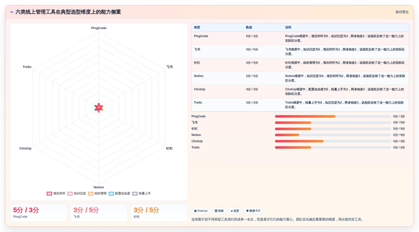The height and width of the screenshot is (232, 419).
Task: Click the Notion radar axis label
Action: pyautogui.click(x=99, y=187)
